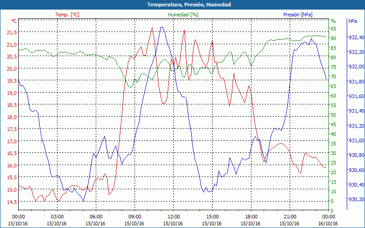
Task: Click the '15,5' temperature axis value
Action: [x=12, y=178]
